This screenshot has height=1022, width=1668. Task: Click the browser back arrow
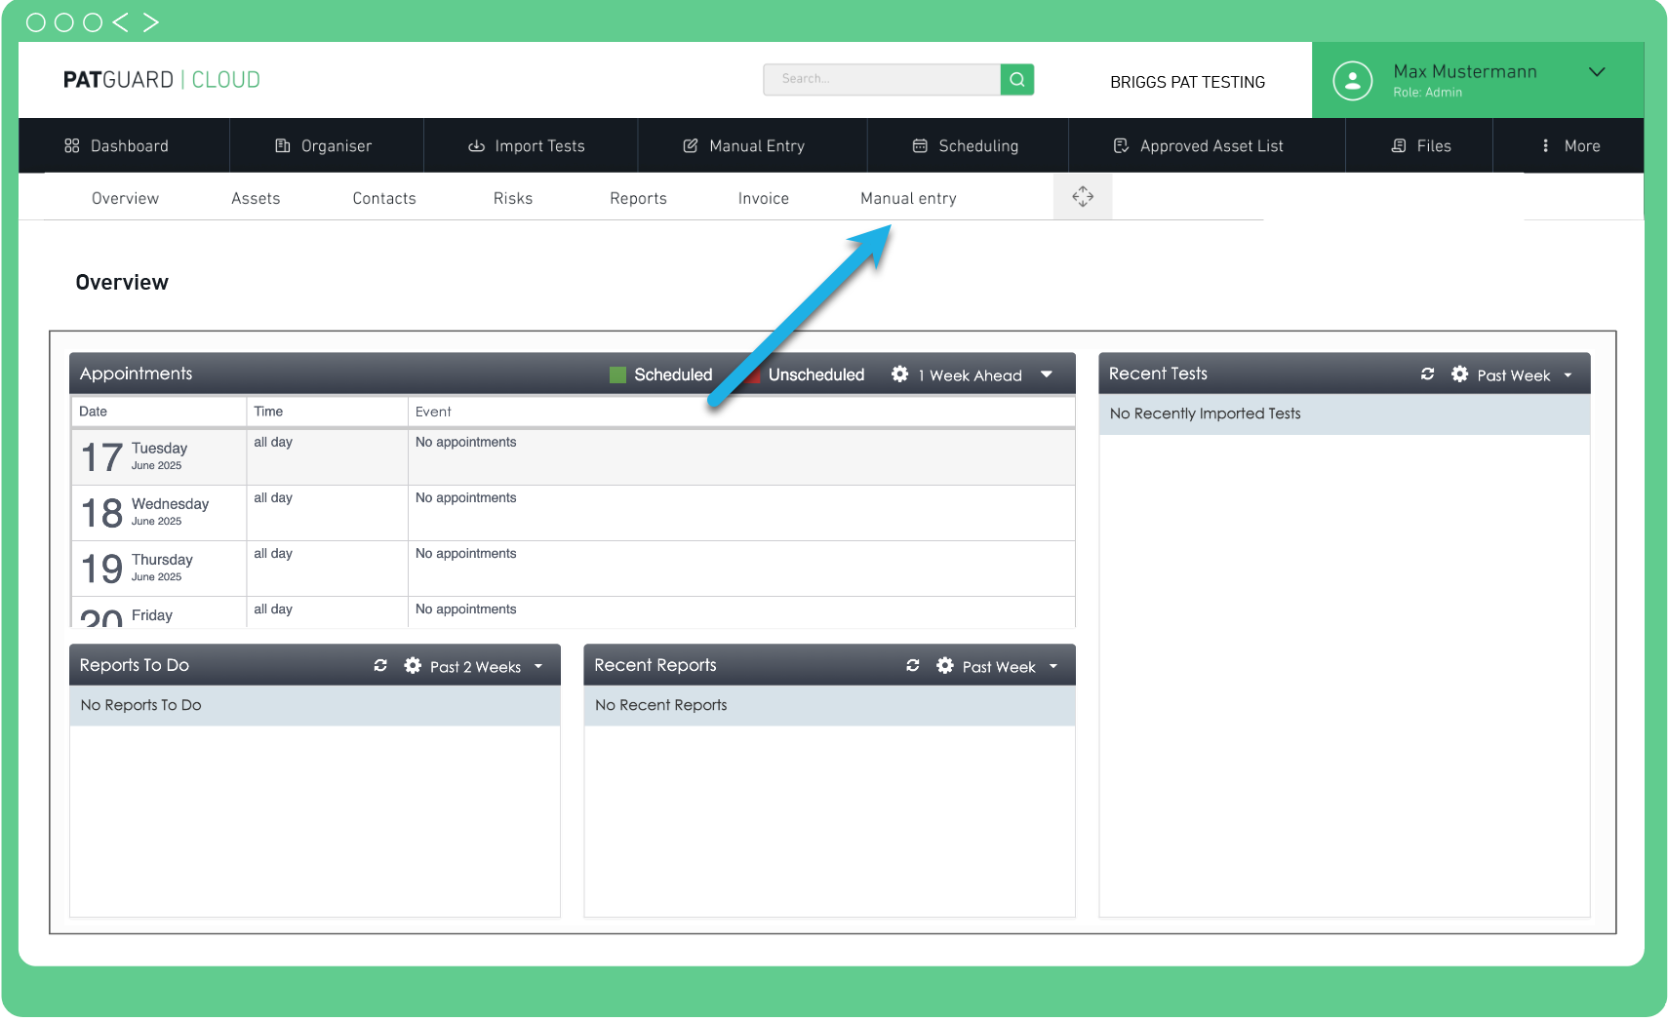tap(120, 22)
